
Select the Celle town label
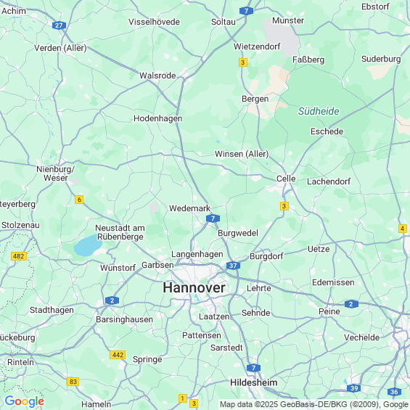click(x=286, y=179)
